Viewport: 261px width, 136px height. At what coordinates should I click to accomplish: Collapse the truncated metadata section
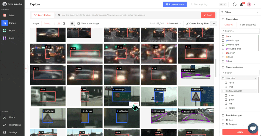pyautogui.click(x=256, y=78)
